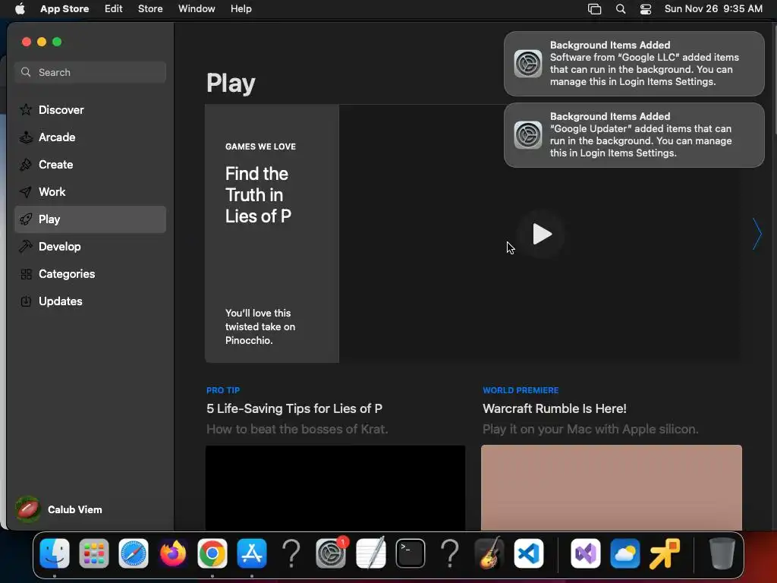
Task: Open the weather cloud app in Dock
Action: [625, 553]
